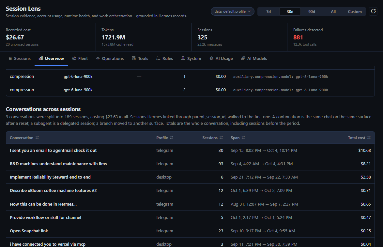The width and height of the screenshot is (383, 247).
Task: Switch to the Sessions tab
Action: [20, 59]
